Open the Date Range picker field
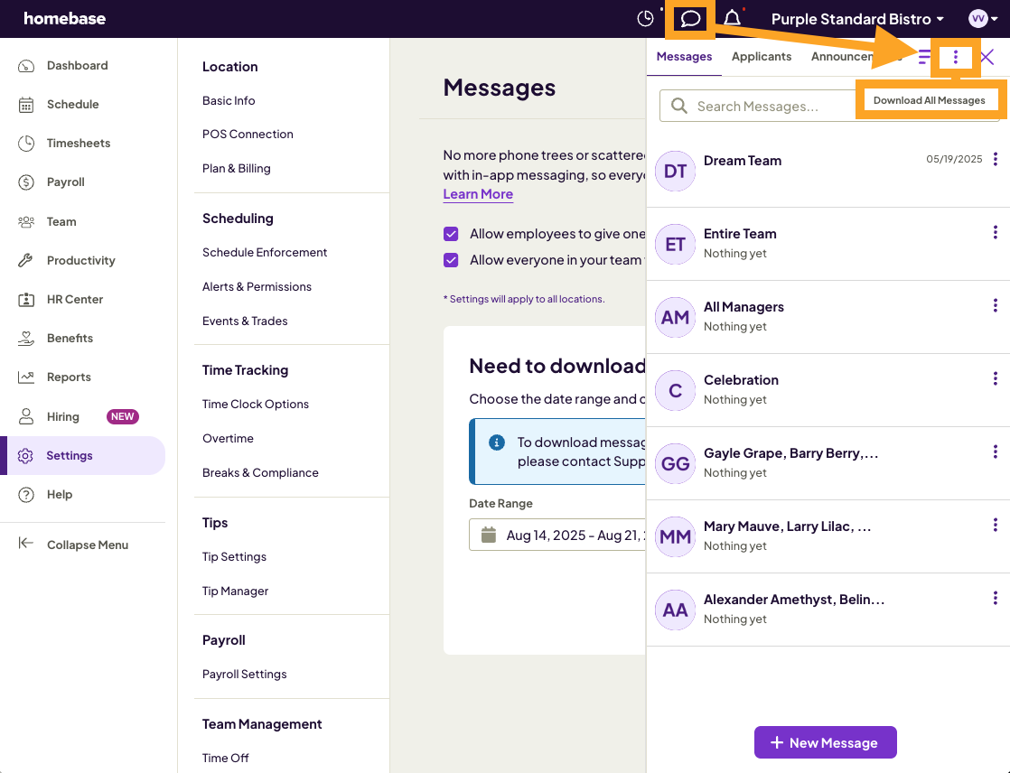Screen dimensions: 1010x773 (557, 535)
